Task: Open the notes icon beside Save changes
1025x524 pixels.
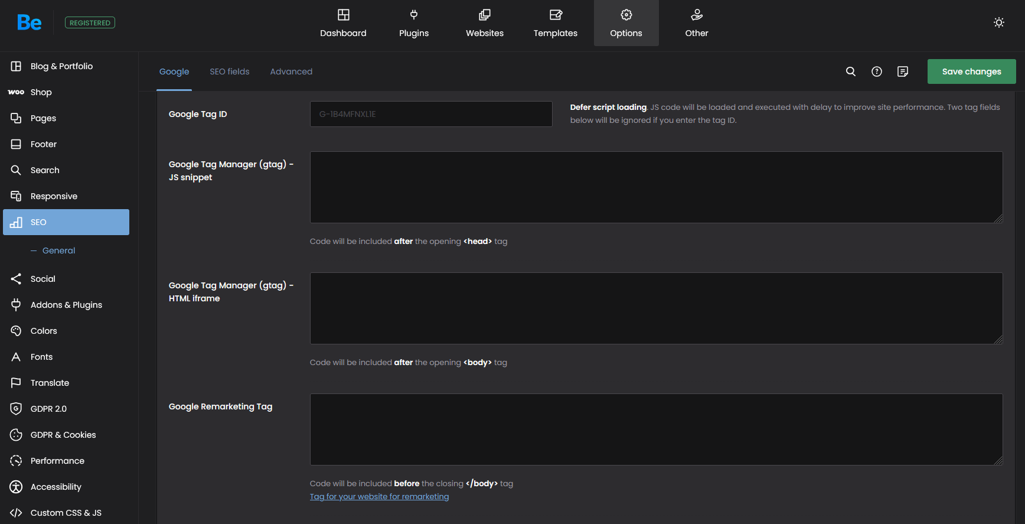Action: click(x=902, y=71)
